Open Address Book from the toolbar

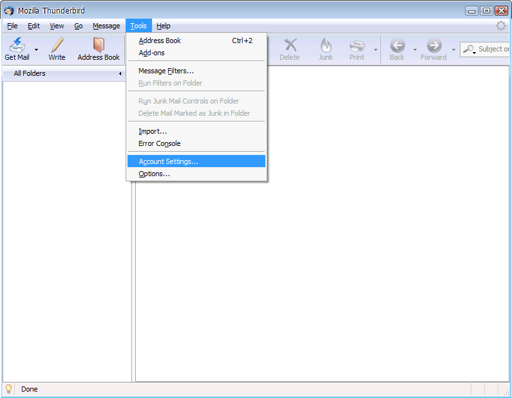click(x=99, y=46)
